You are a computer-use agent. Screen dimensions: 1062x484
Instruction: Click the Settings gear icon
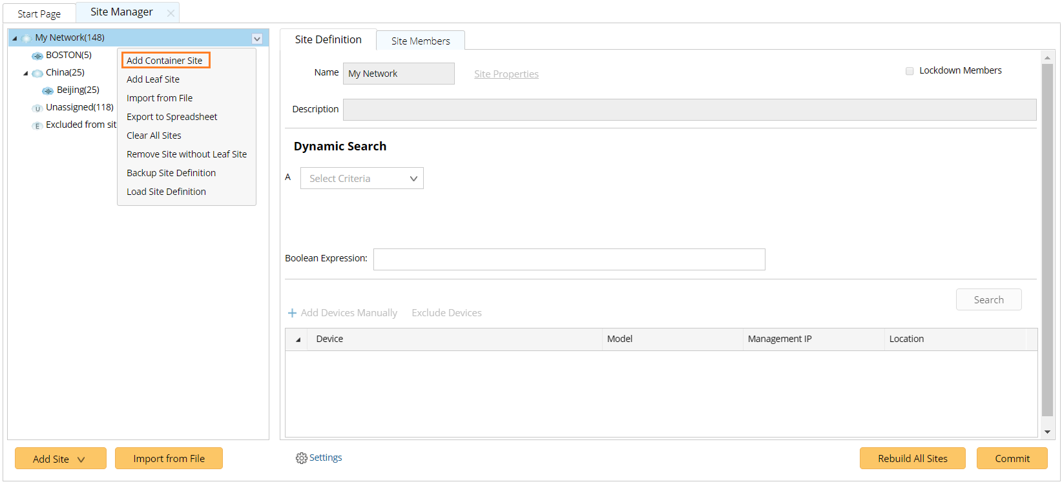301,458
